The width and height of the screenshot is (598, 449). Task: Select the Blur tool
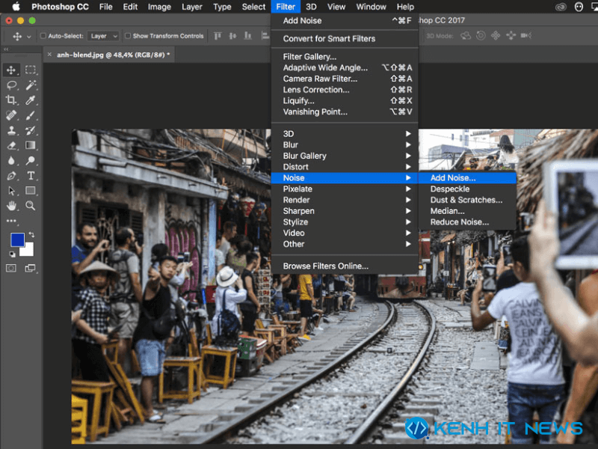point(11,160)
